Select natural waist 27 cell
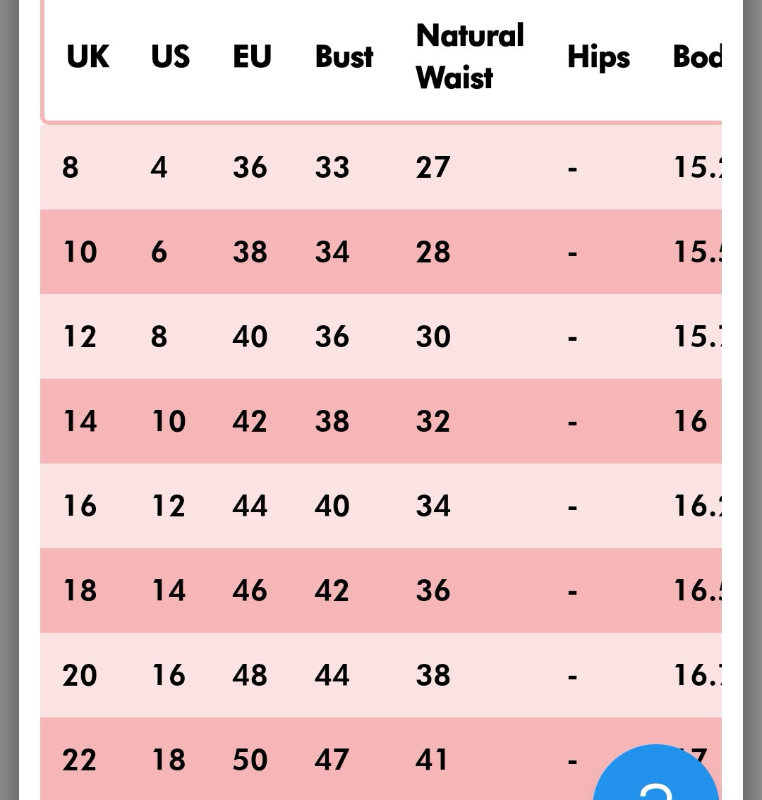762x800 pixels. [433, 168]
